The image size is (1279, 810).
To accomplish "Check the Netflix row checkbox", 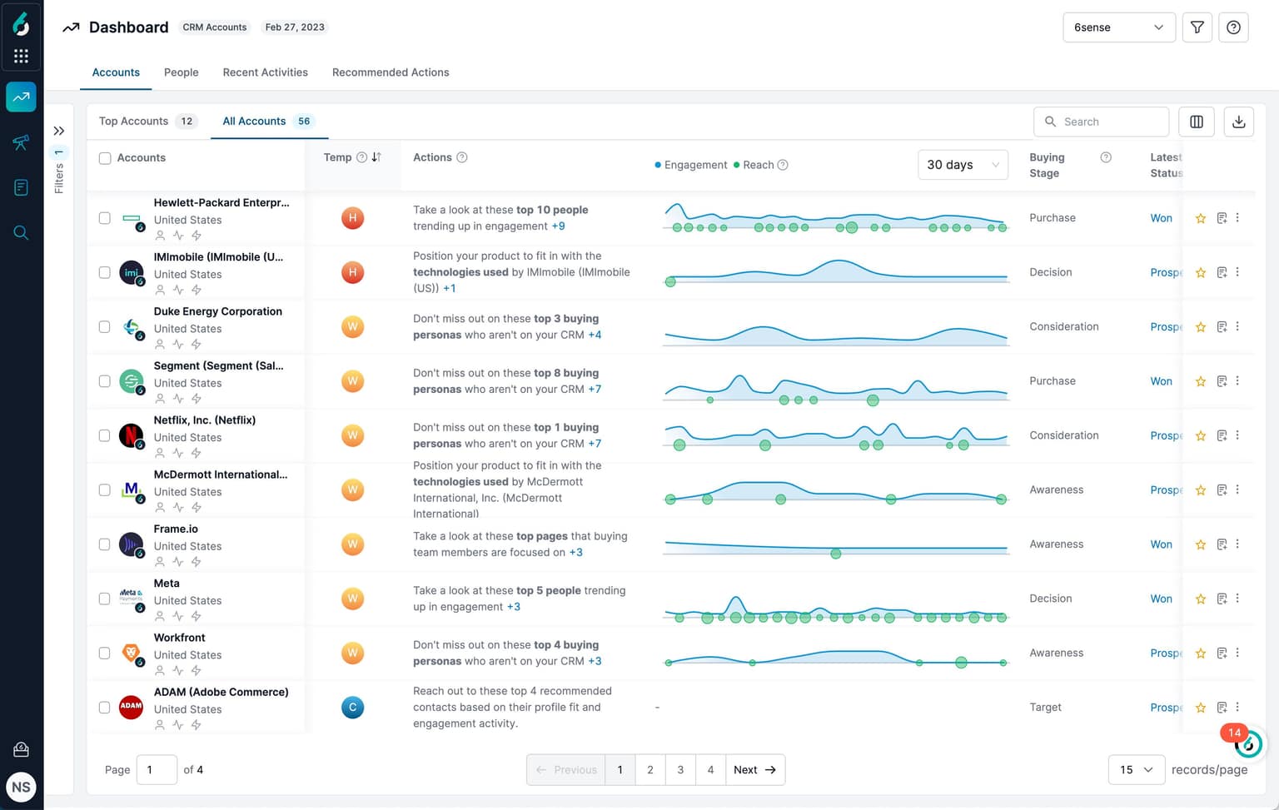I will coord(105,435).
